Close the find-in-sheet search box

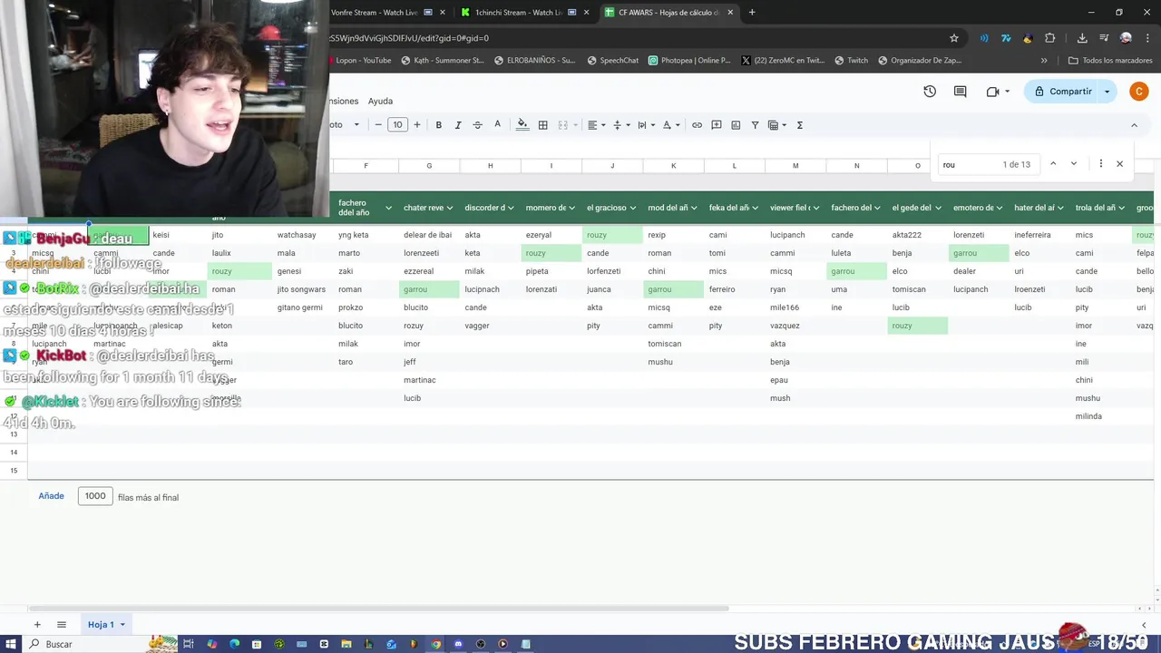1119,164
